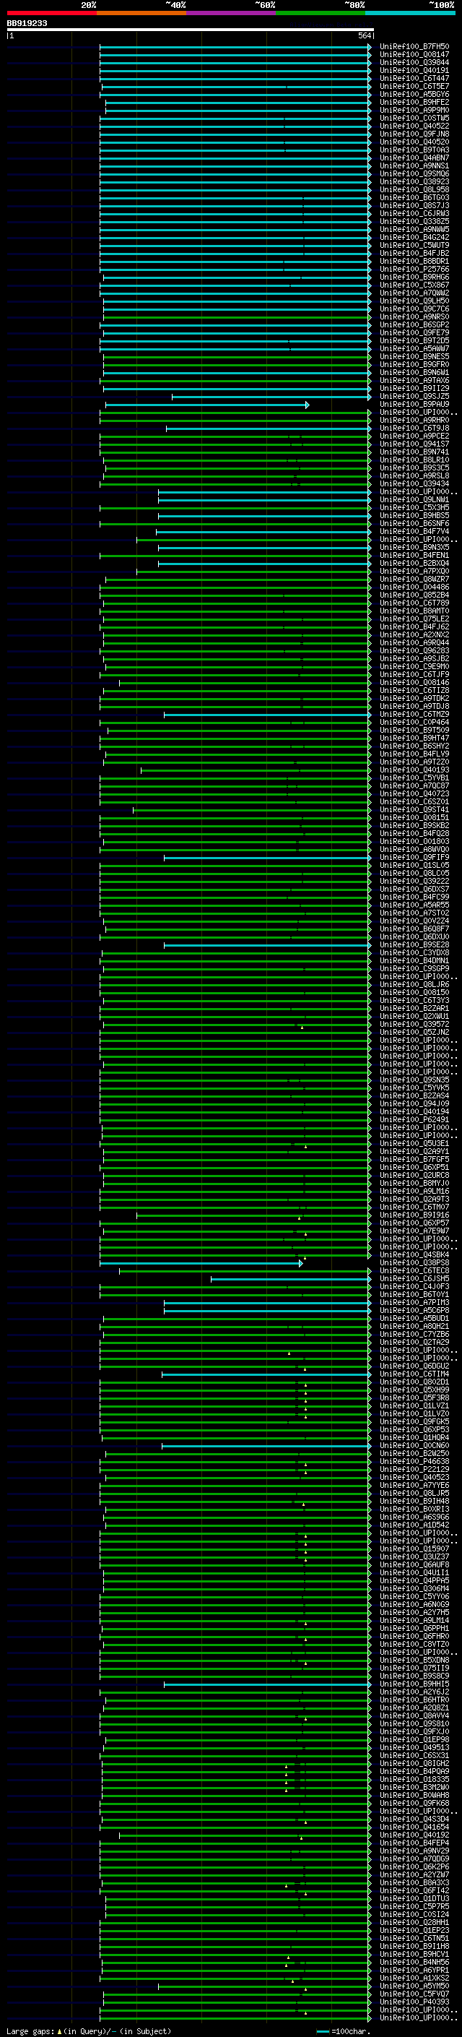Select the UniRef100_Q941S7 label
This screenshot has height=2037, width=462.
tap(414, 444)
